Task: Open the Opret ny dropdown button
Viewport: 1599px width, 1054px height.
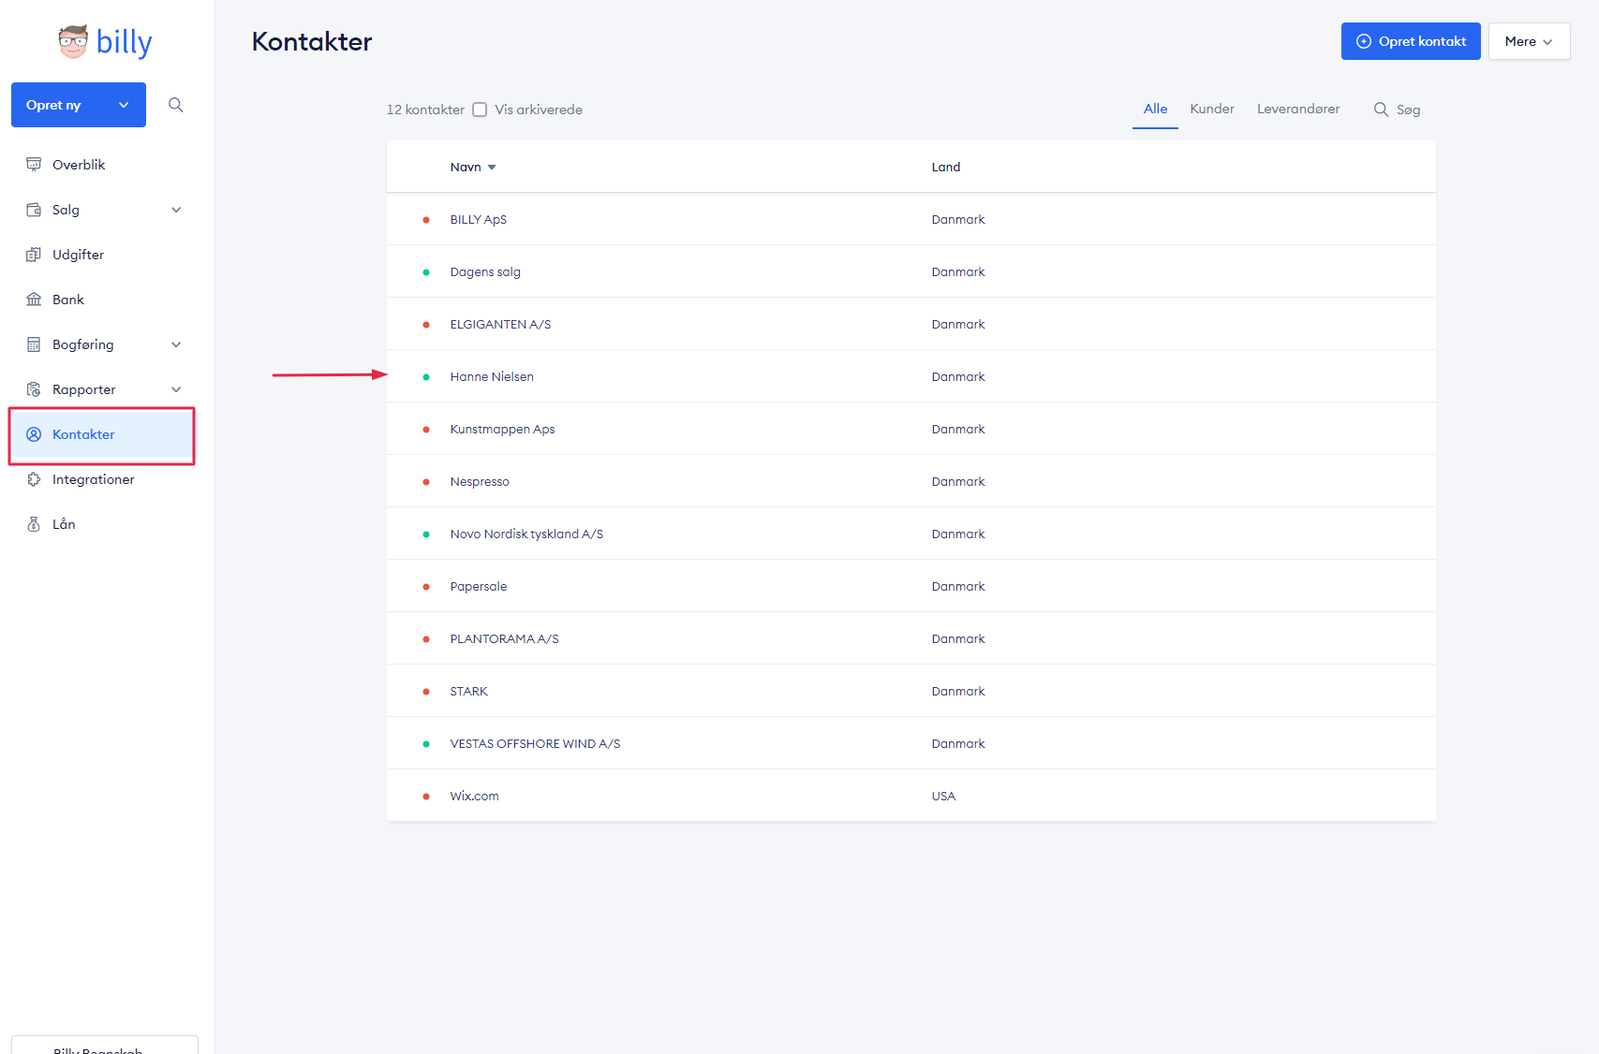Action: tap(79, 105)
